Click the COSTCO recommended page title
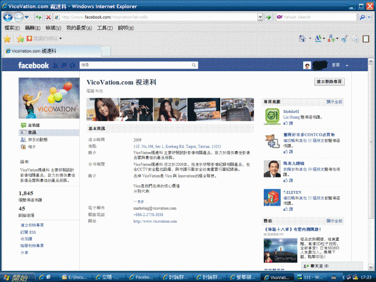376x282 pixels. coord(309,135)
